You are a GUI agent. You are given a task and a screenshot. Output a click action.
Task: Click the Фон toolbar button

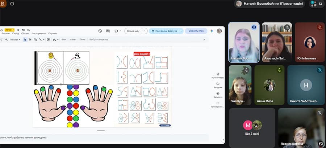[64, 39]
